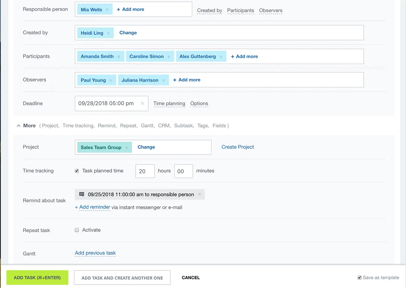Viewport: 406px width, 288px height.
Task: Remove Juliana Harrison from observers
Action: pyautogui.click(x=163, y=81)
